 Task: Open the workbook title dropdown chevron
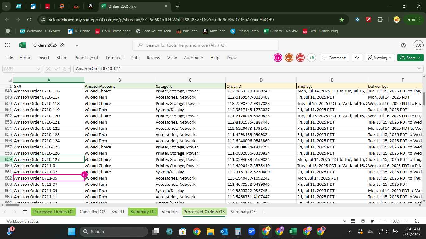click(x=77, y=45)
